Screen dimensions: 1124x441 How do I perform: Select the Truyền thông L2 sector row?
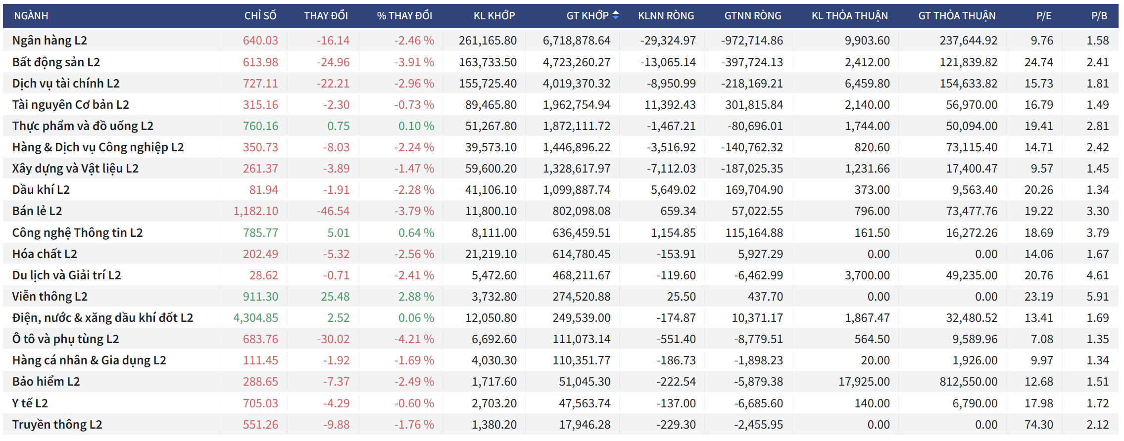click(x=57, y=425)
